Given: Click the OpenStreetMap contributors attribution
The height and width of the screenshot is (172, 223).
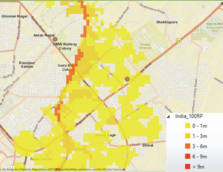Looking at the screenshot, I should [x=74, y=169].
